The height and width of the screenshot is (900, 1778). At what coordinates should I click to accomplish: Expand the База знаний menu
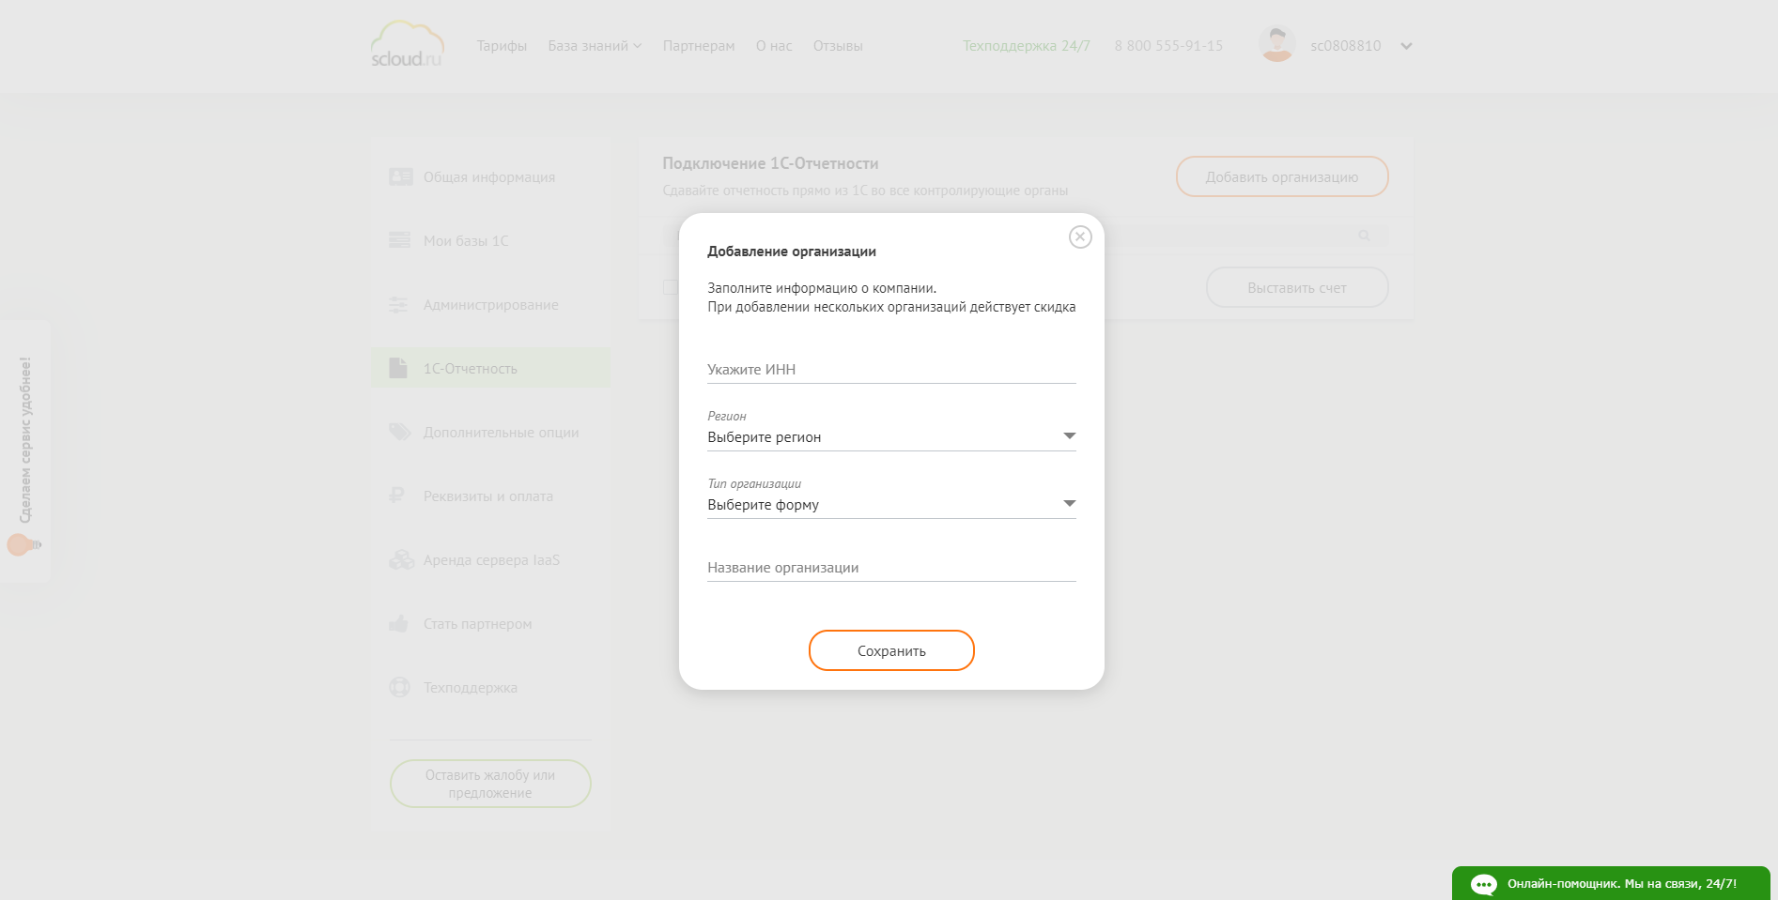[595, 46]
